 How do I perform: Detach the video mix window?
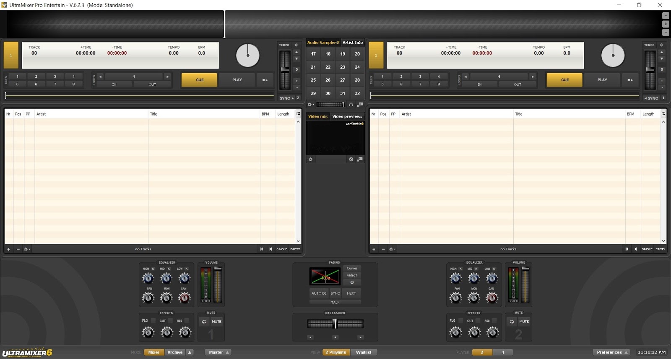click(x=360, y=159)
